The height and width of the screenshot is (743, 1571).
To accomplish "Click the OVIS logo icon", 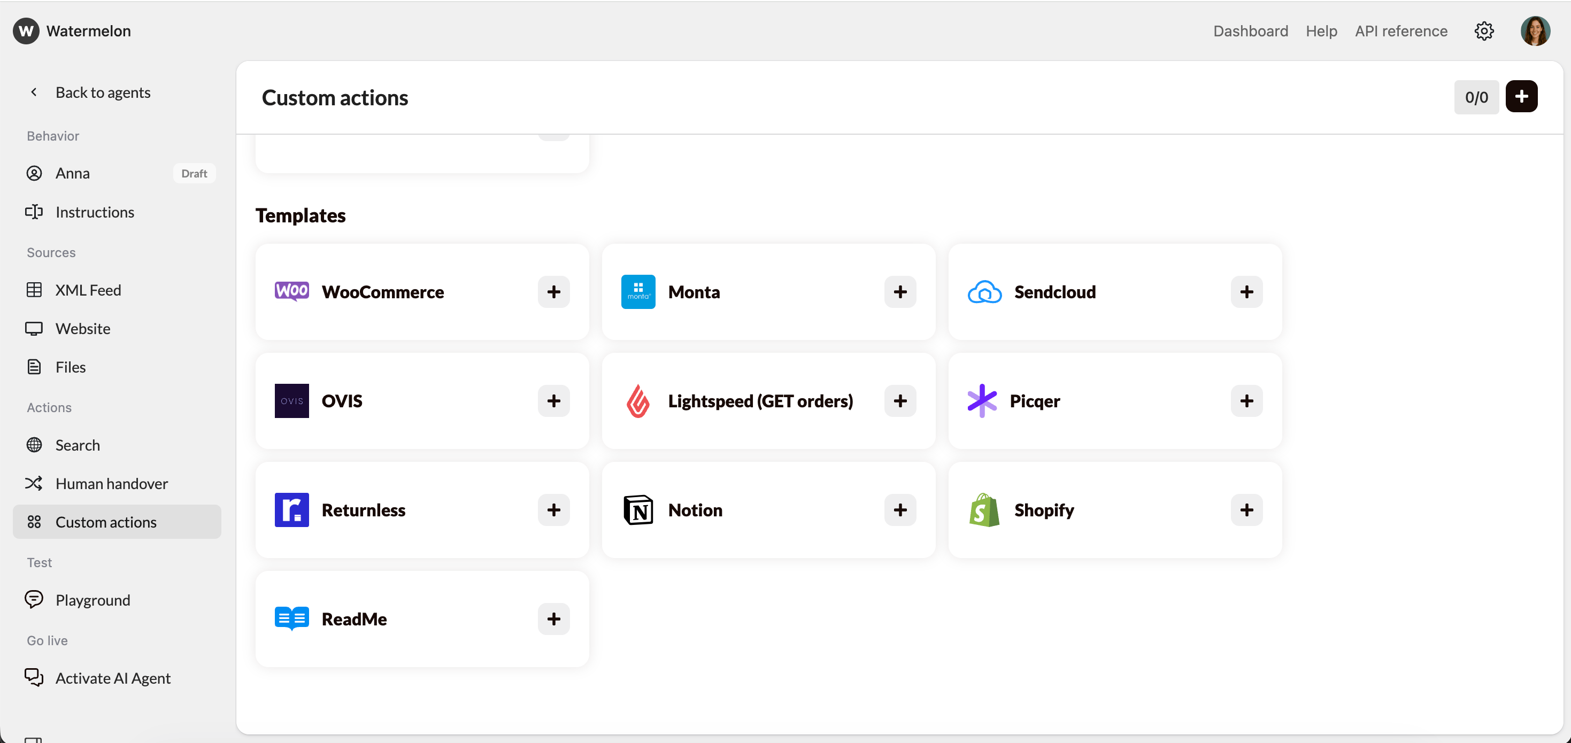I will pos(291,401).
